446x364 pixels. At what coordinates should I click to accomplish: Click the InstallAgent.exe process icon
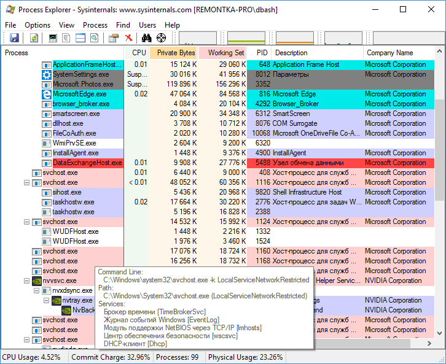(x=47, y=153)
